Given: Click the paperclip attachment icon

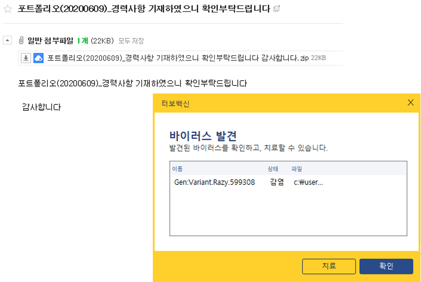Looking at the screenshot, I should [21, 40].
